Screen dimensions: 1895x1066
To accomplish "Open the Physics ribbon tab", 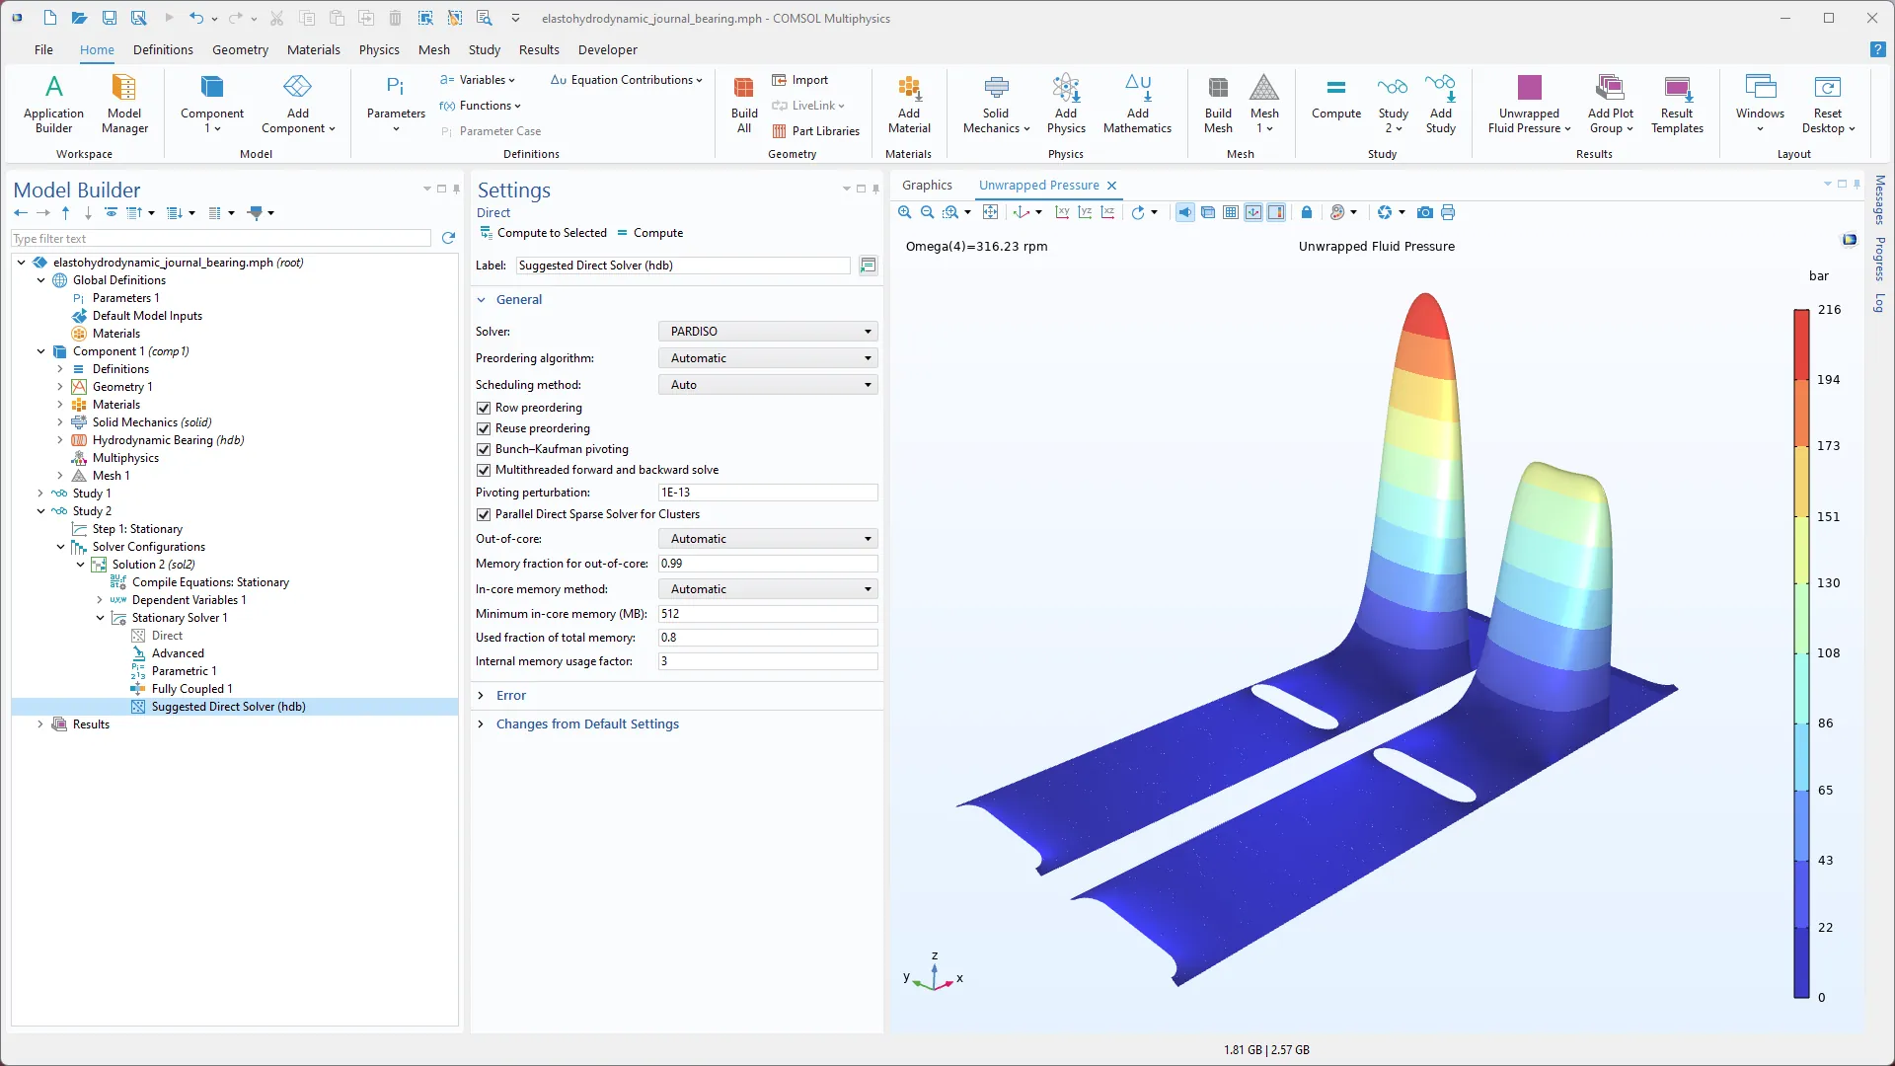I will coord(379,49).
